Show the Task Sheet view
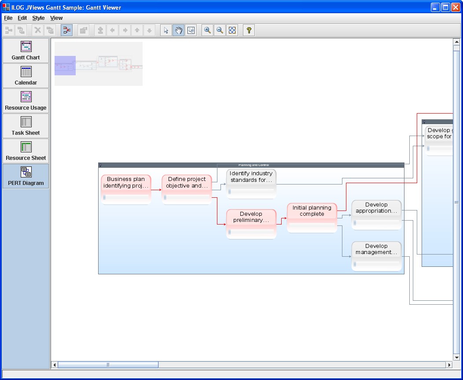 pos(26,126)
